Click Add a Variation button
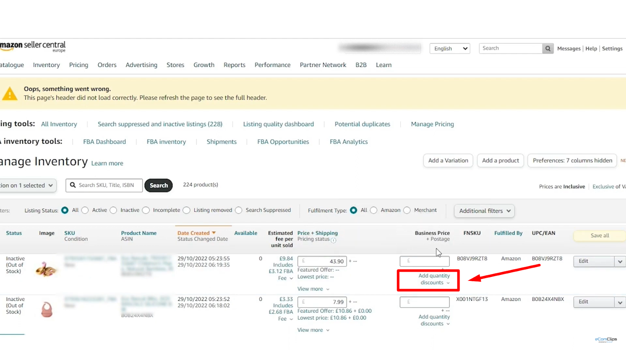 click(x=448, y=161)
